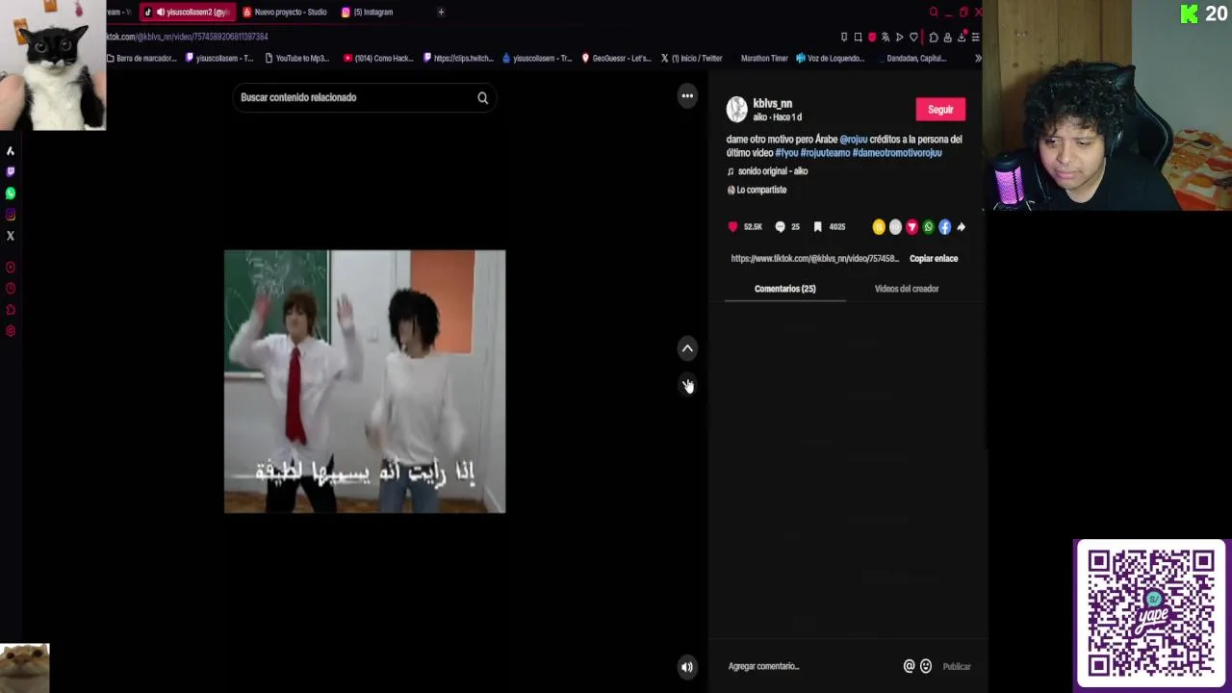Open the (1014) Como Hack... bookmark
Viewport: 1232px width, 693px height.
[x=378, y=58]
